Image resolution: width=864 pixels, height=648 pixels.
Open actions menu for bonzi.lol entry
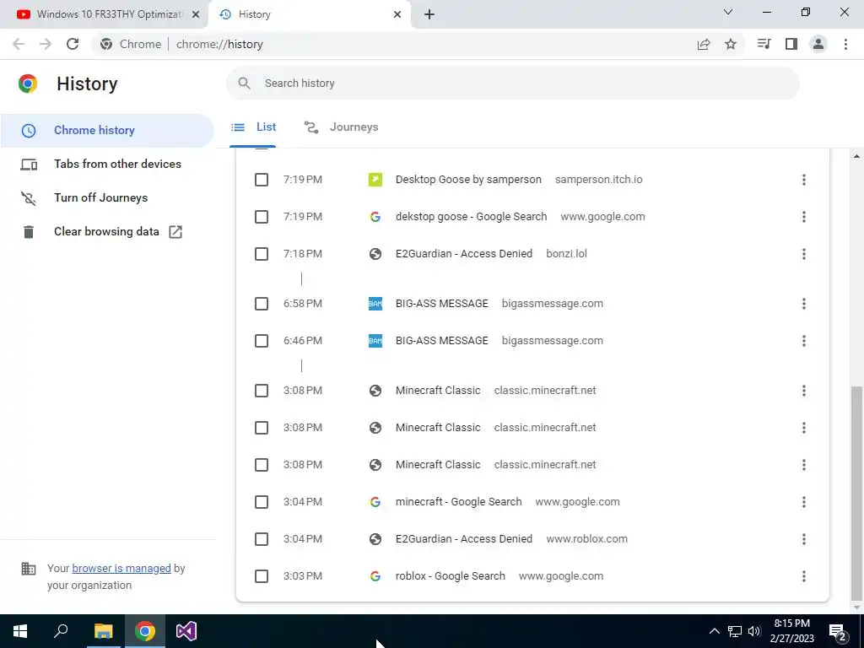(x=804, y=254)
